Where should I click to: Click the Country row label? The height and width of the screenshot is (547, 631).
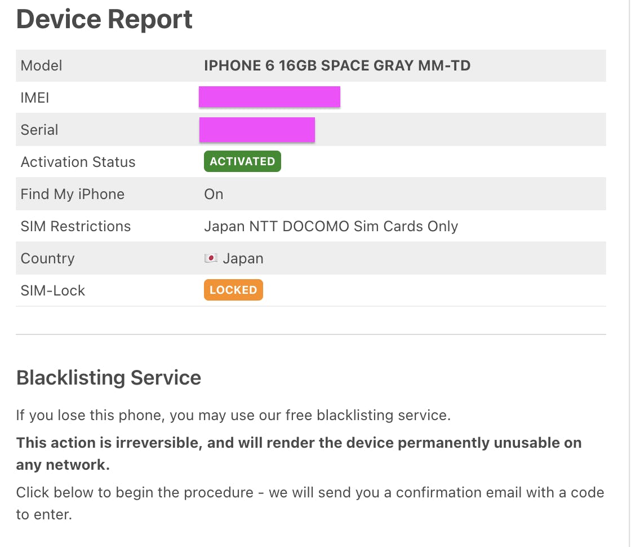point(47,258)
